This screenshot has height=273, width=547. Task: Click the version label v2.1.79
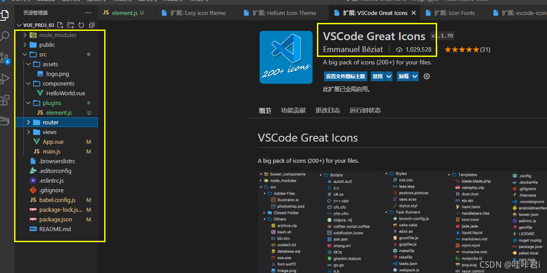442,36
